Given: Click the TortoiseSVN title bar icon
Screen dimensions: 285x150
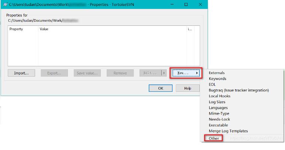Looking at the screenshot, I should coord(6,4).
